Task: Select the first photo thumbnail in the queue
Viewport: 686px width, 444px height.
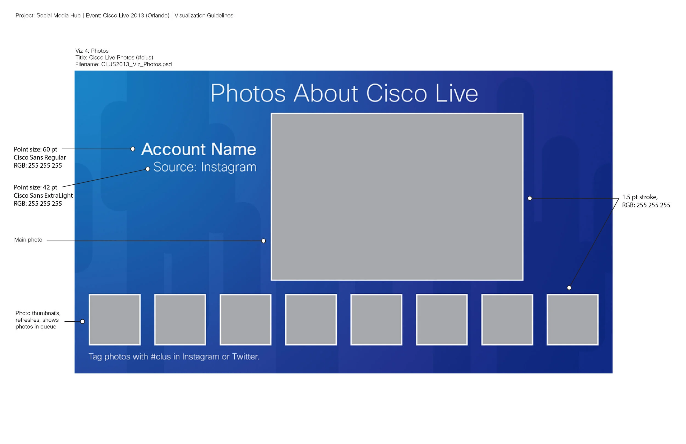Action: 115,320
